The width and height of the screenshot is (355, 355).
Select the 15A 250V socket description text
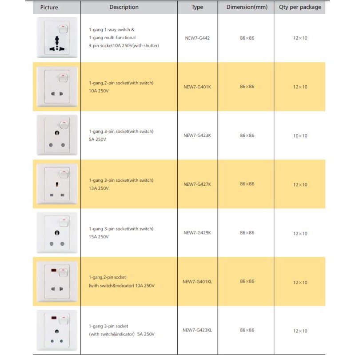click(121, 233)
